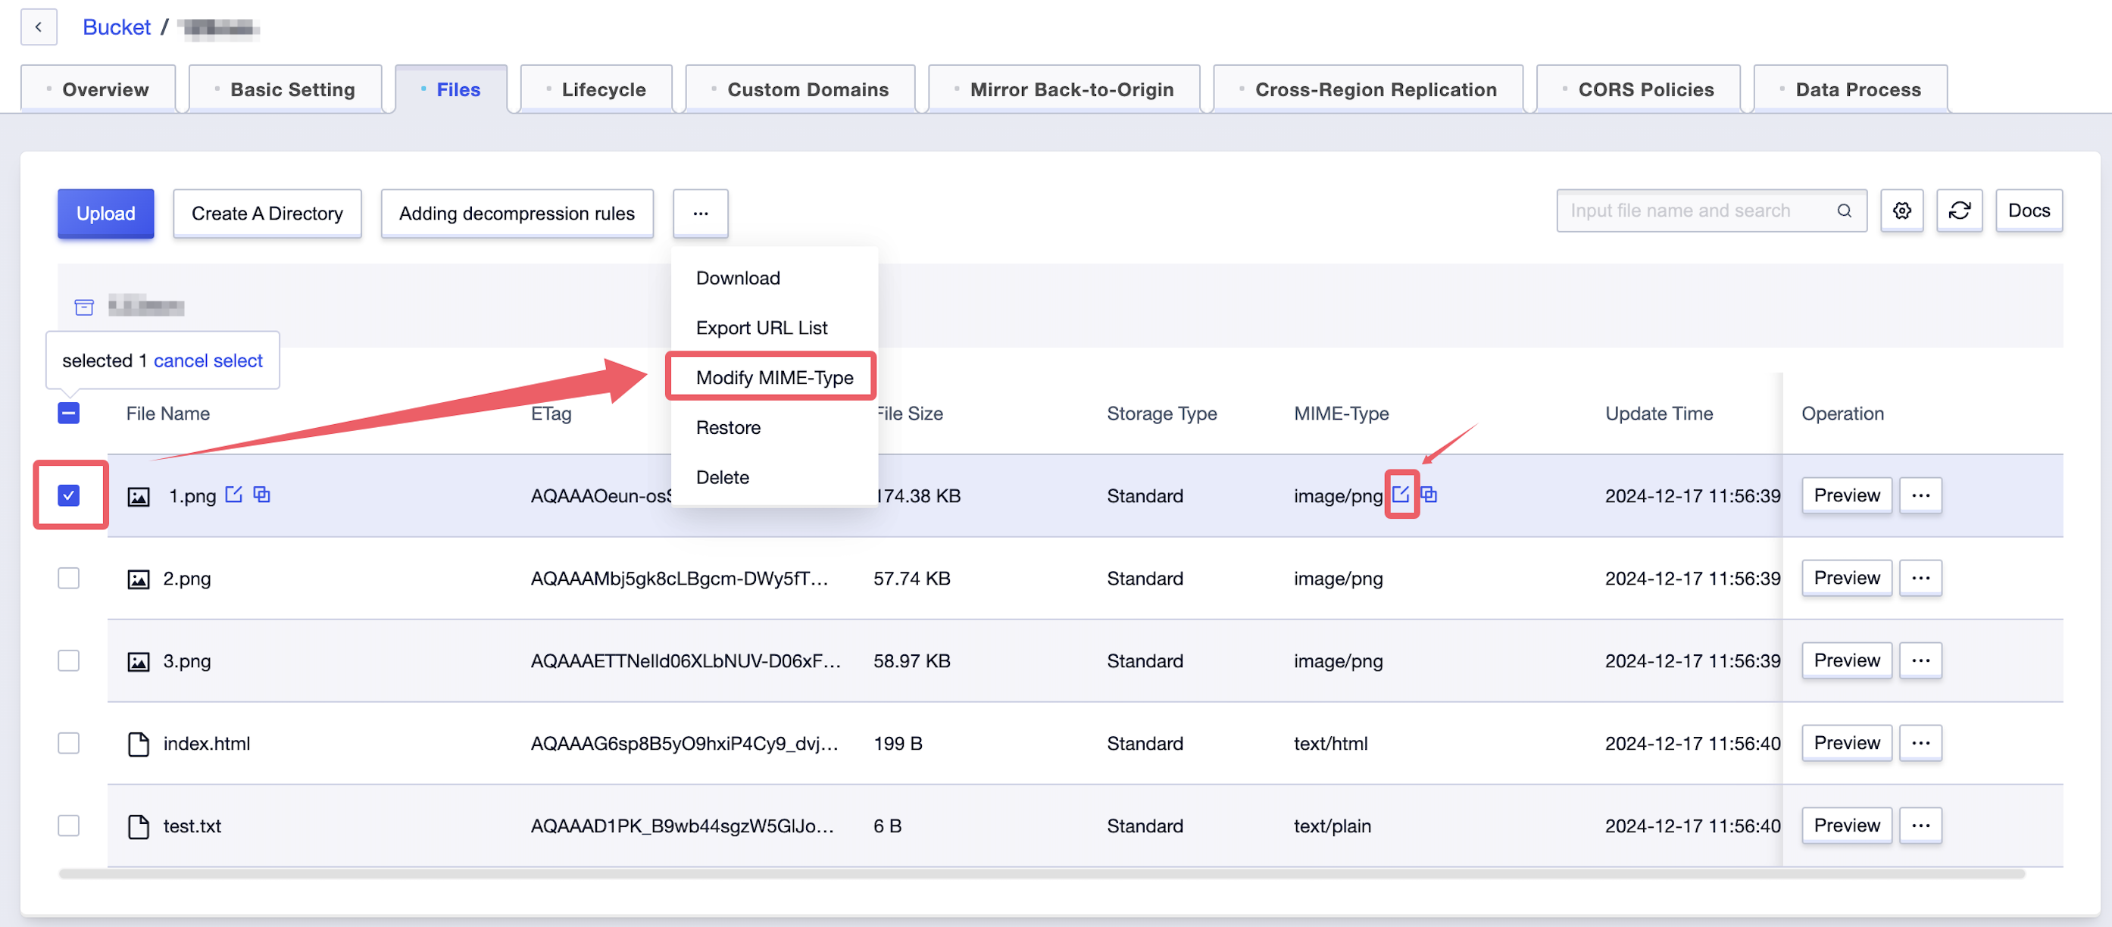Click the file icon of test.txt
Screen dimensions: 2112x927
(x=139, y=826)
